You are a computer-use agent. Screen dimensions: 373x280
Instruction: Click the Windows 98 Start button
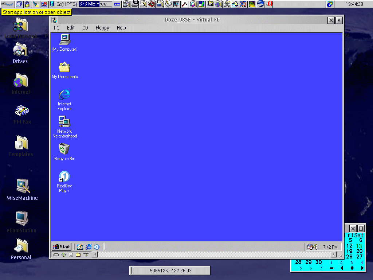click(x=61, y=247)
